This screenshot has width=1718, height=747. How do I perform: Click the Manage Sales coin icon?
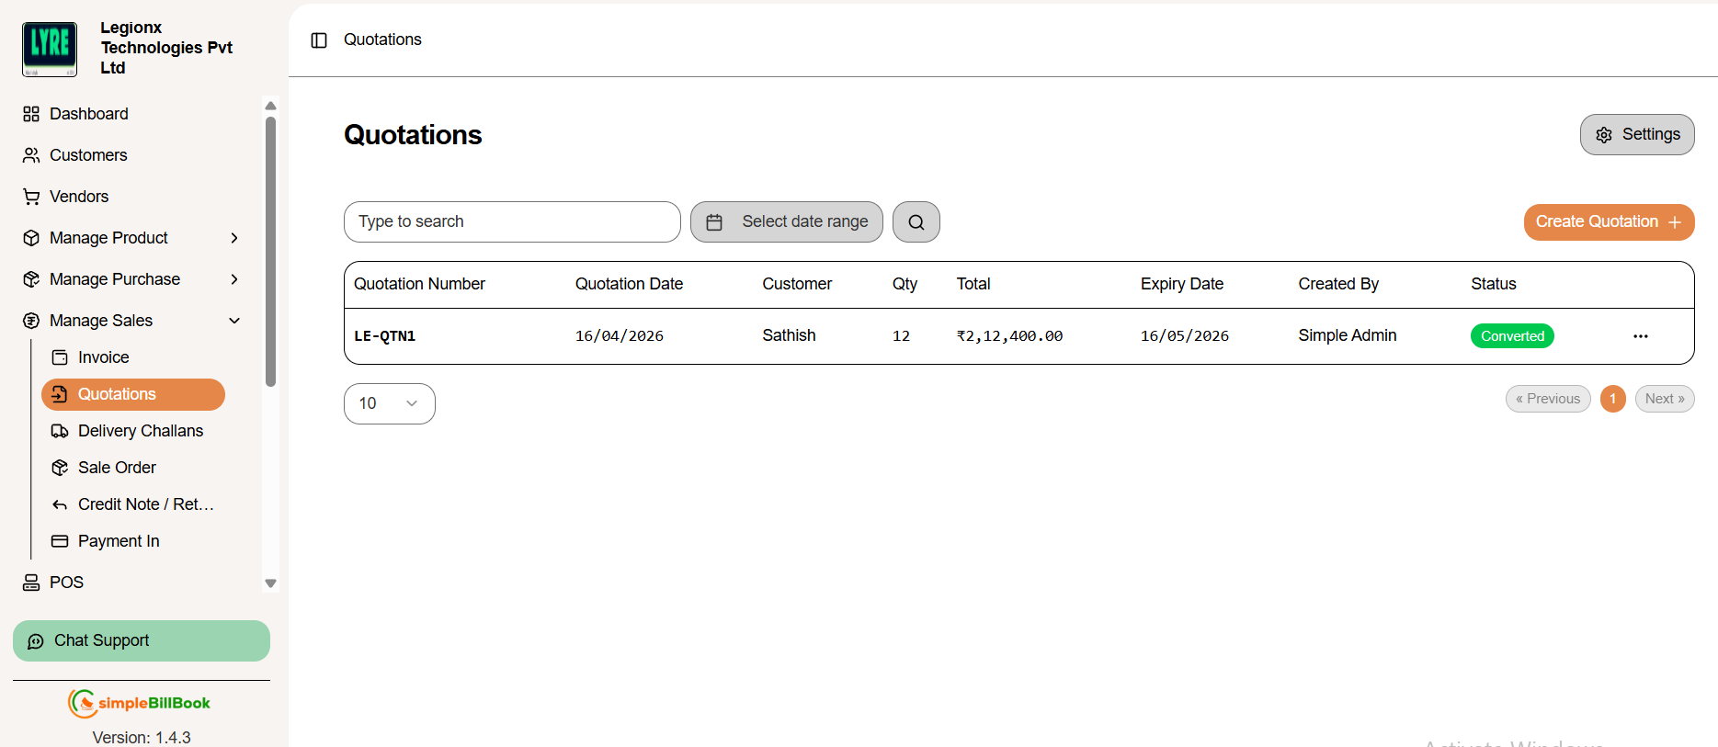[x=31, y=321]
